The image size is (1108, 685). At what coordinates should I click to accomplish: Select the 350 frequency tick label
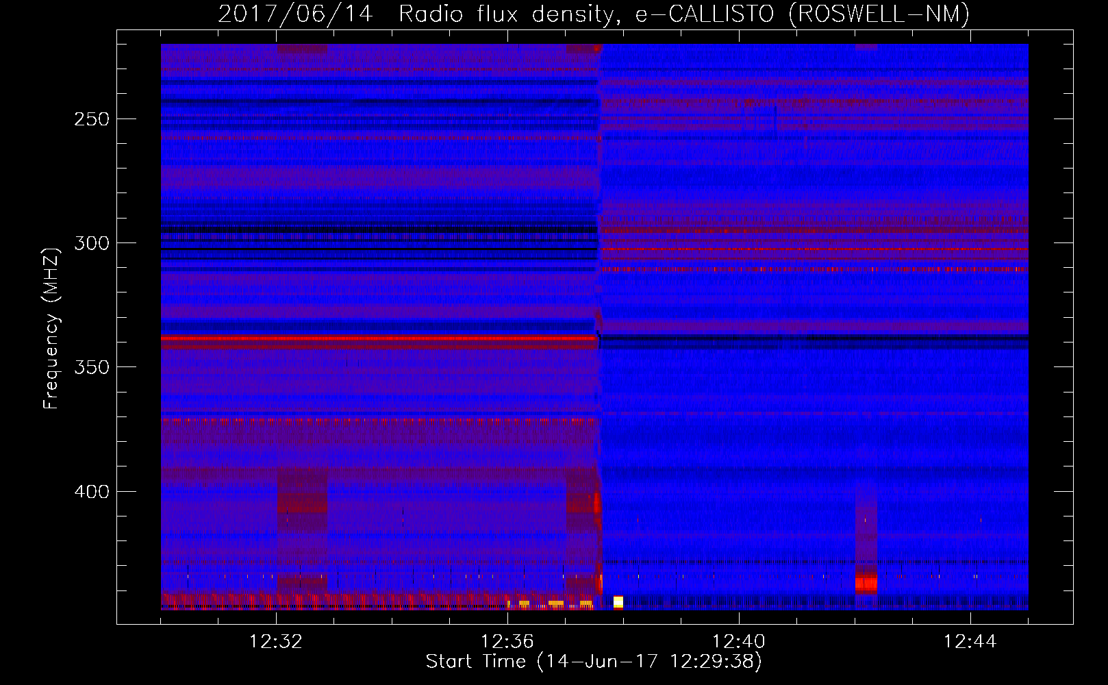pos(92,367)
